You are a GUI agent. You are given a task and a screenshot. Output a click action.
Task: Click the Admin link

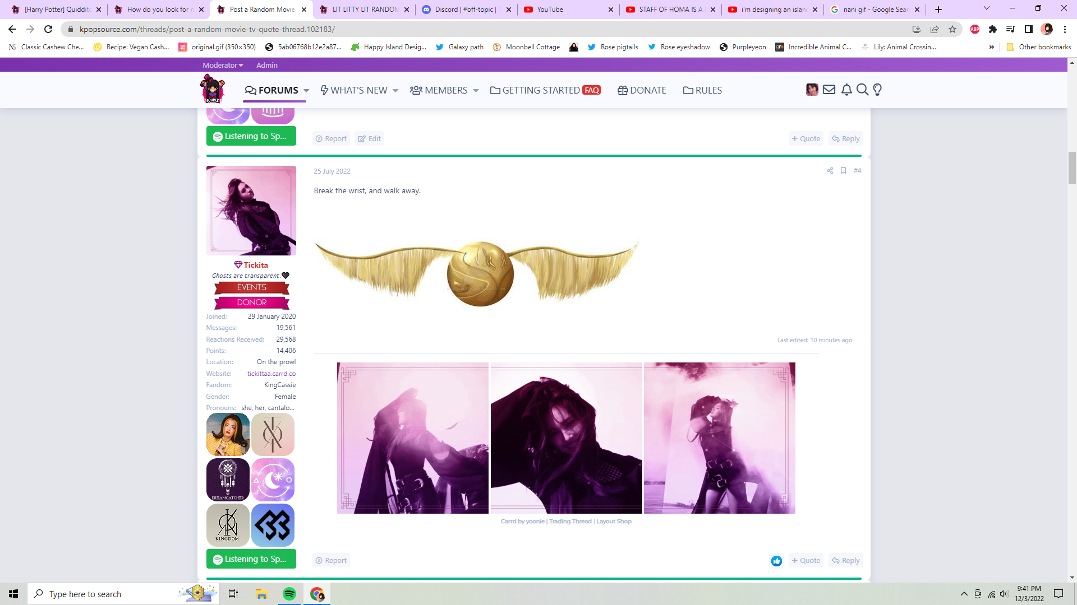click(x=267, y=65)
